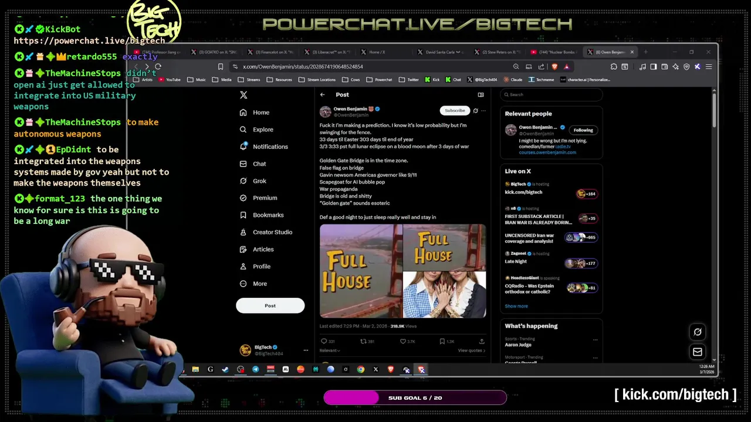Open the Home section in X sidebar

coord(255,113)
